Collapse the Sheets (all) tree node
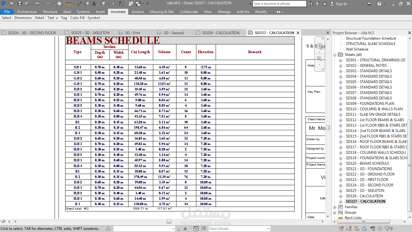 point(335,55)
